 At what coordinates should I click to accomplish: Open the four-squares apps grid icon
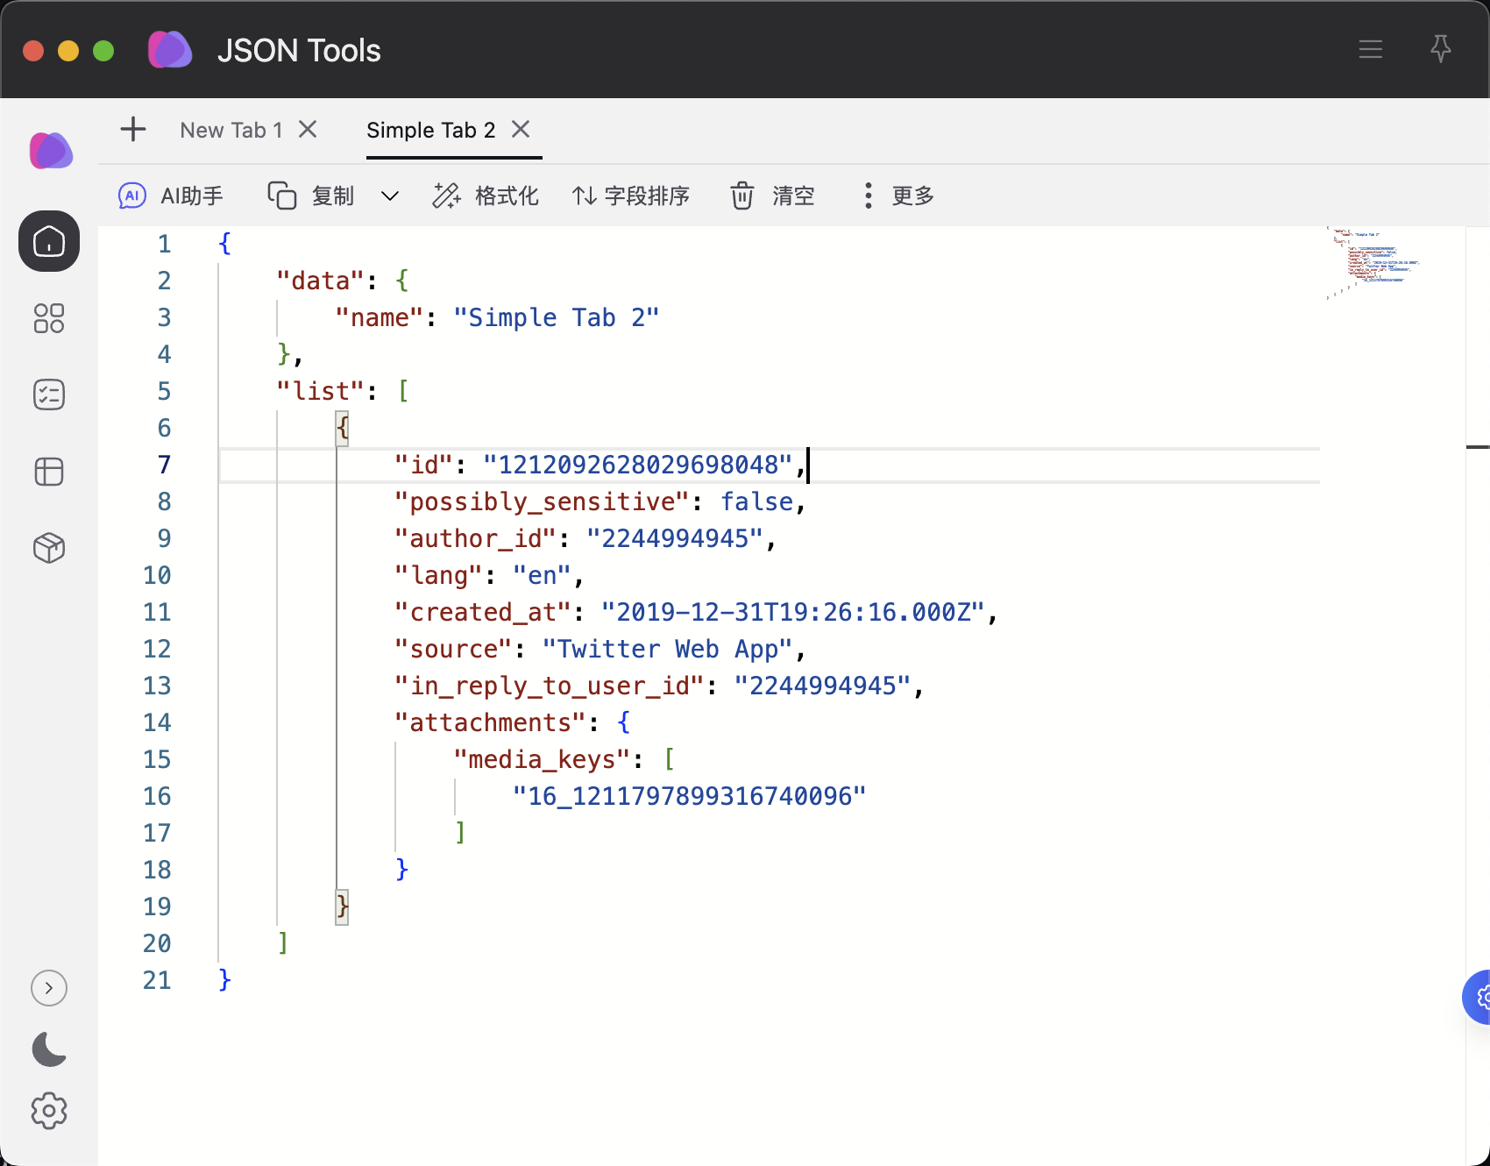pyautogui.click(x=49, y=318)
